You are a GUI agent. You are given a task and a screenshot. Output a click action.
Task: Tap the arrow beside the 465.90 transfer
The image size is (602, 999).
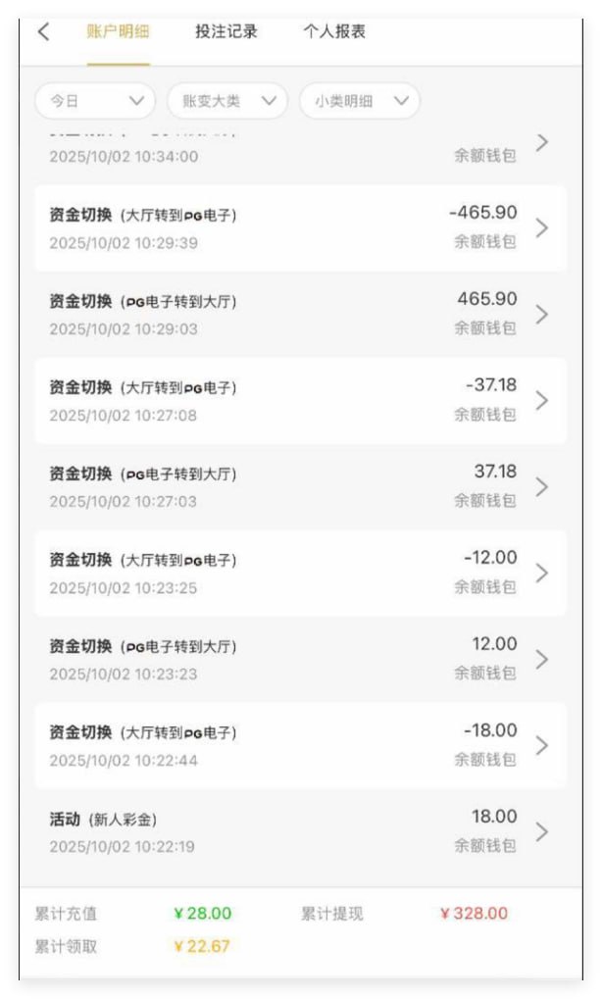click(x=543, y=314)
